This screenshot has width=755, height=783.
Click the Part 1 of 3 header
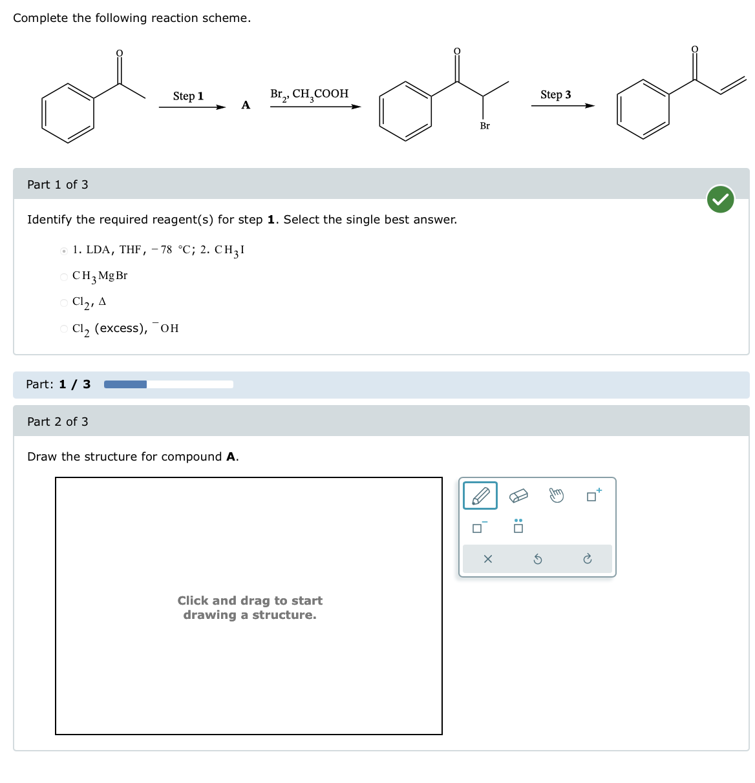tap(58, 185)
